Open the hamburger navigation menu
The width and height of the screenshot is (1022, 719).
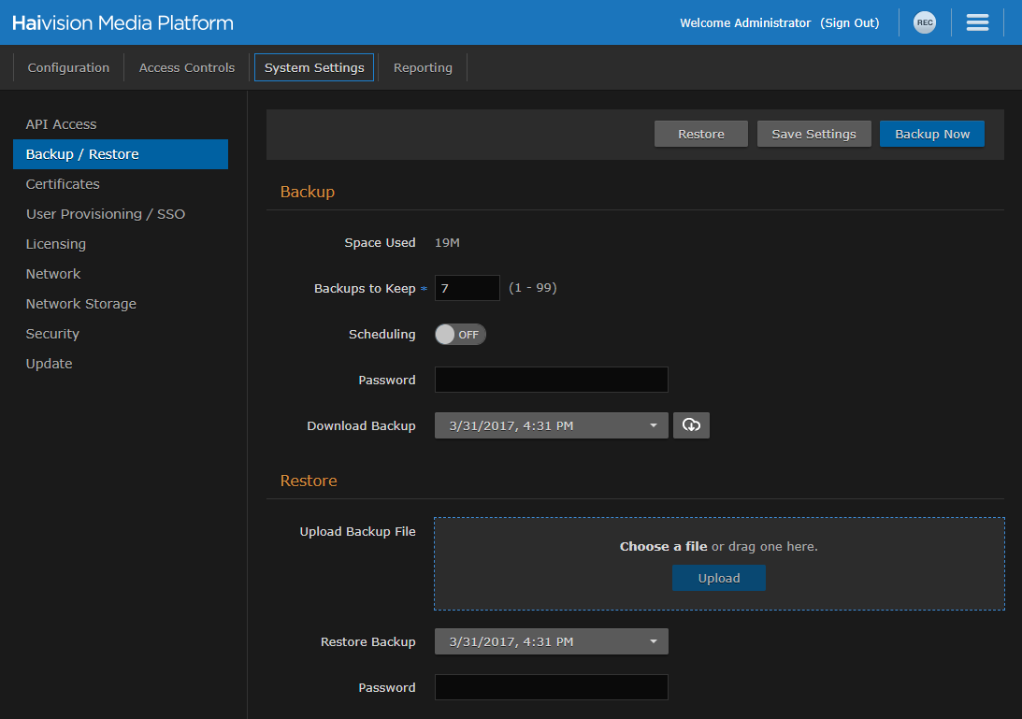977,22
